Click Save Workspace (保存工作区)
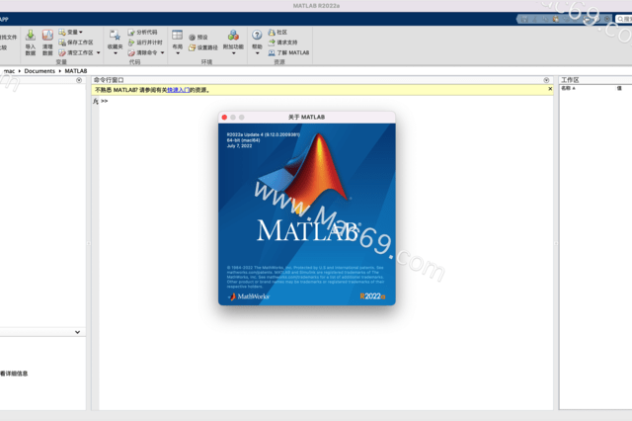 [75, 42]
